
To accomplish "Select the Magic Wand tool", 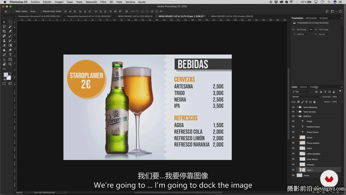I will point(10,27).
